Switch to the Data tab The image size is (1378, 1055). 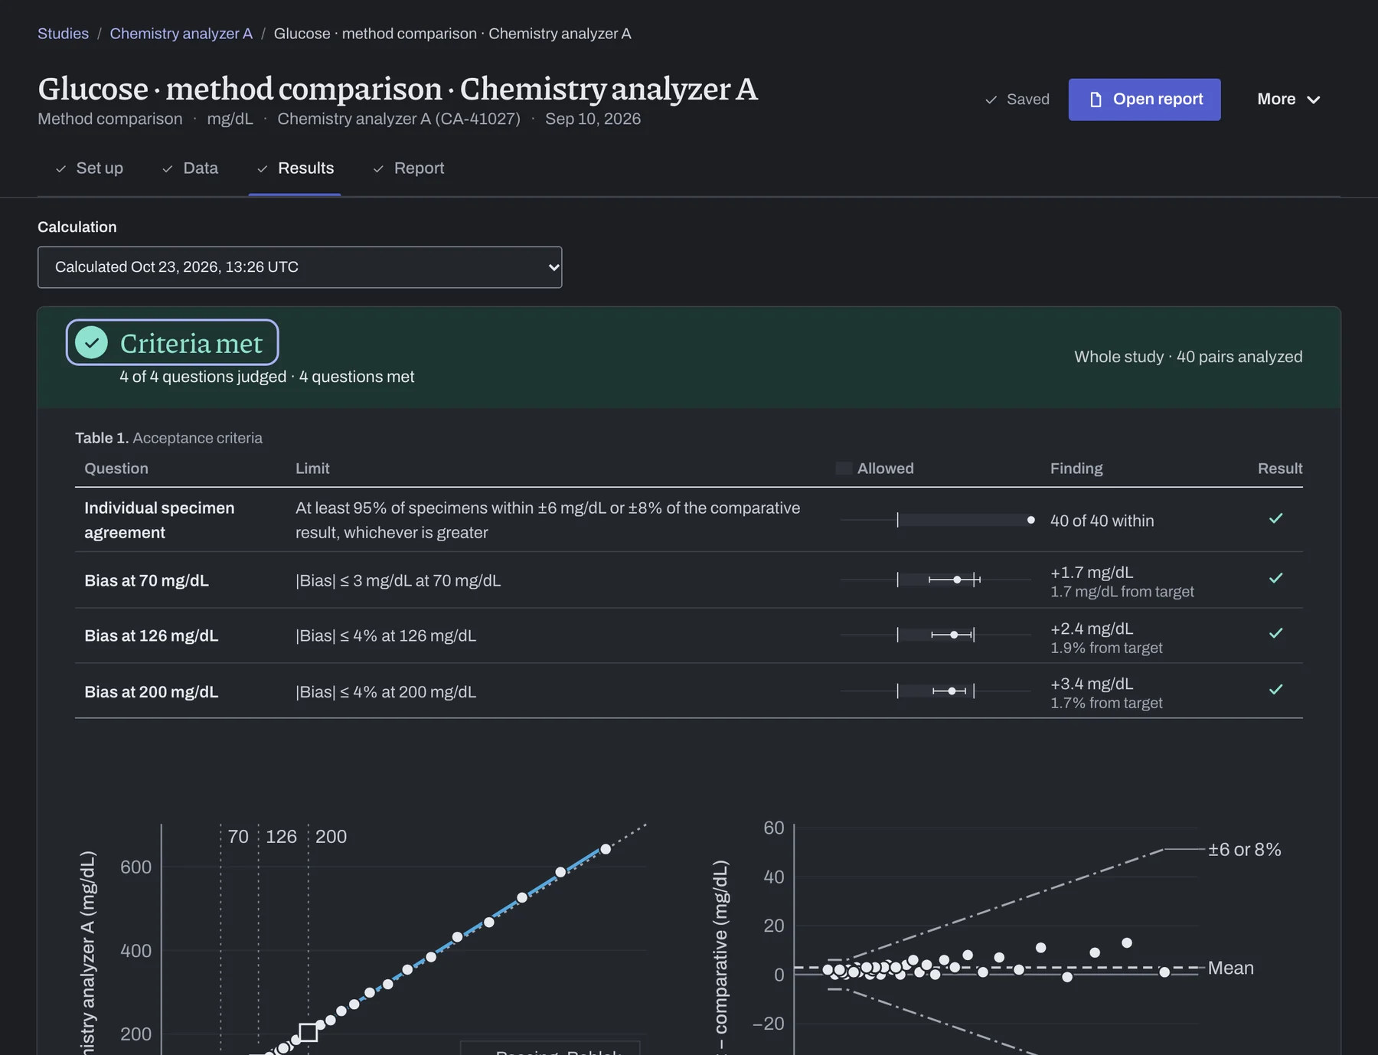click(x=190, y=168)
